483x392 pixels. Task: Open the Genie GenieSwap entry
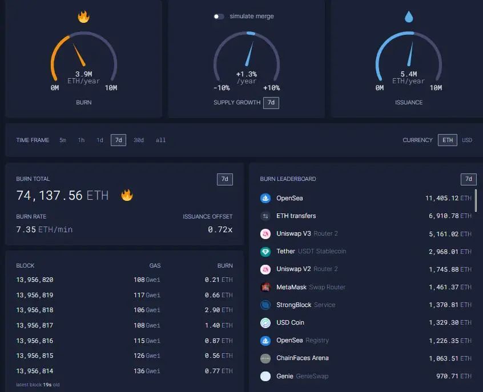(302, 376)
